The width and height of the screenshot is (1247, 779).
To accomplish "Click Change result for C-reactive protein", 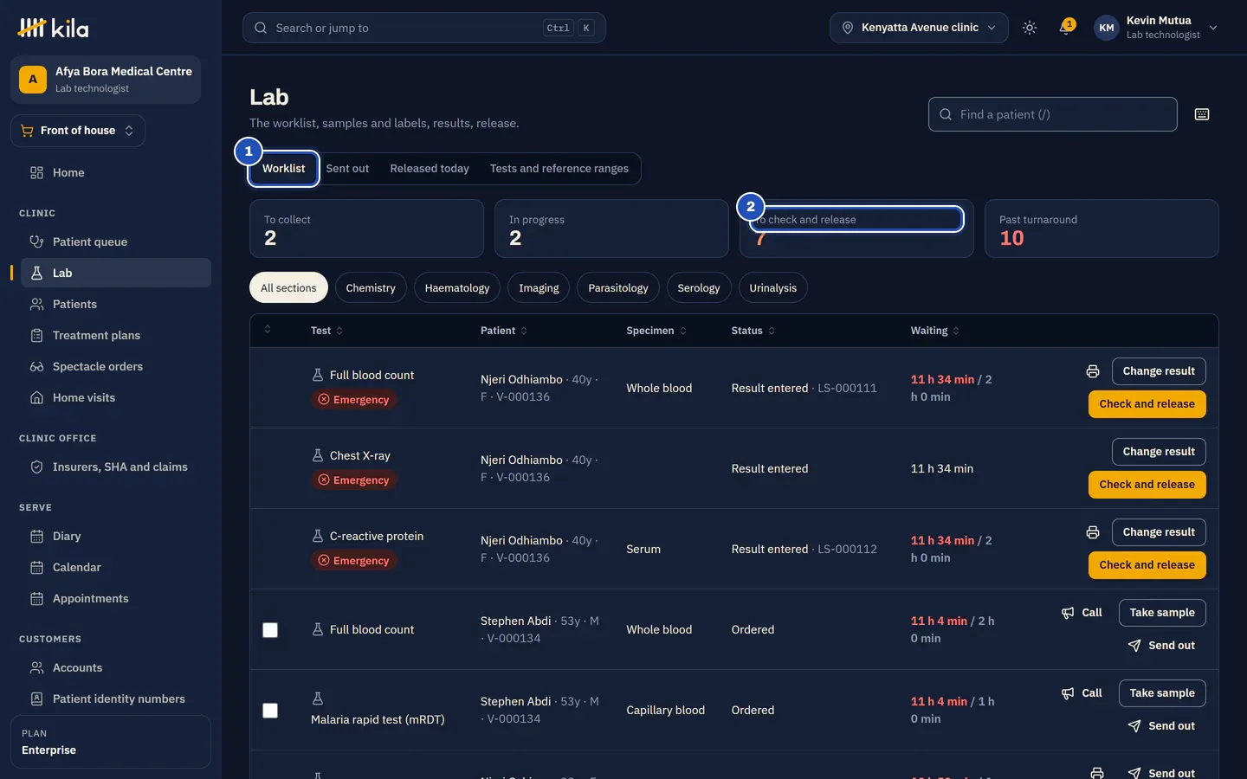I will tap(1159, 532).
